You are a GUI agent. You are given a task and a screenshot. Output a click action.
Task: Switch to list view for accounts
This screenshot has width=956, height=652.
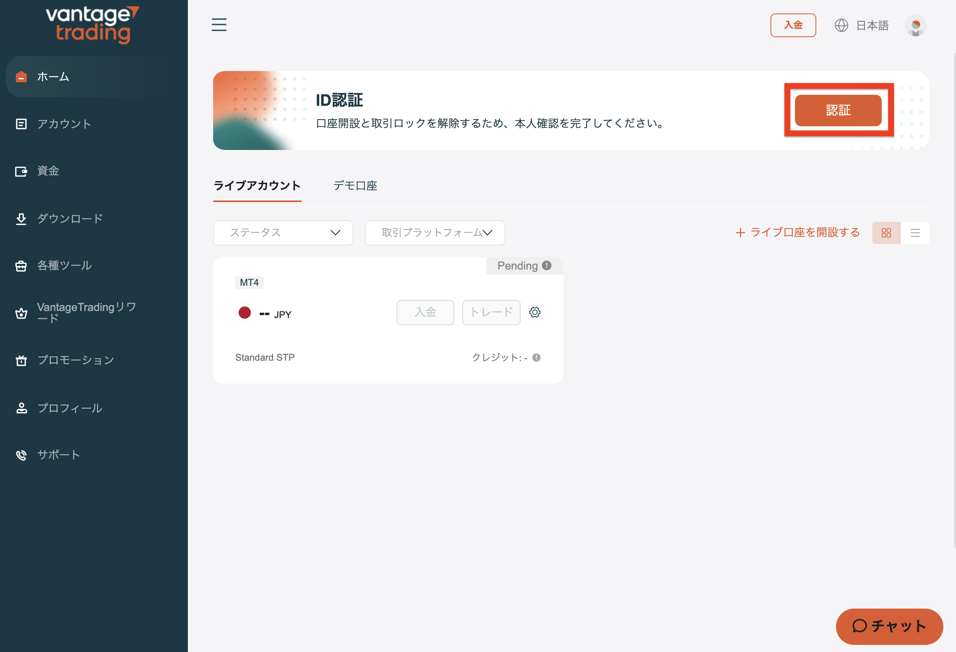(x=916, y=233)
